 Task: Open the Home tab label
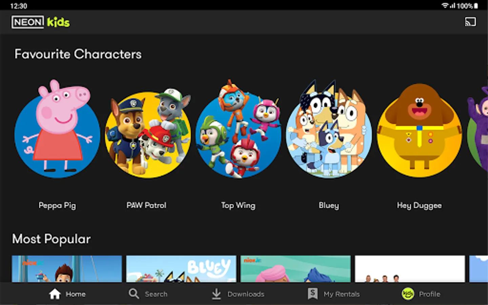pyautogui.click(x=76, y=294)
